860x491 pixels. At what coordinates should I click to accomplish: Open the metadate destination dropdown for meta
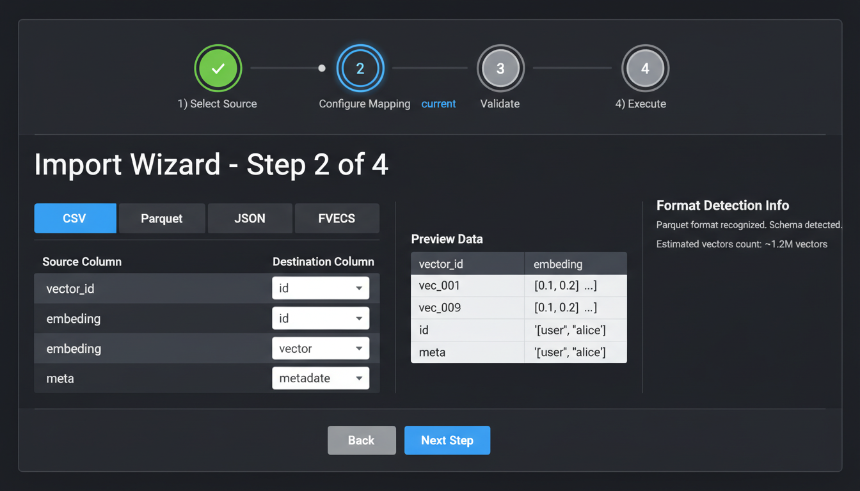point(321,378)
